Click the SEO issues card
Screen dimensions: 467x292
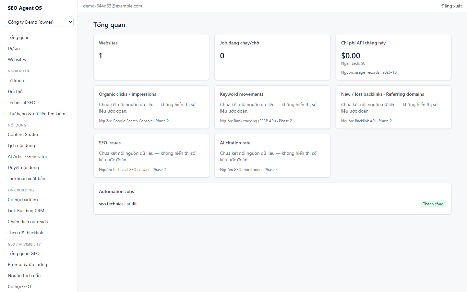151,156
